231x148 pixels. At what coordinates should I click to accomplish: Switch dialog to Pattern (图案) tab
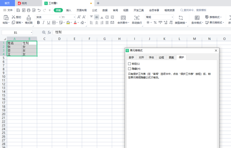(171, 58)
